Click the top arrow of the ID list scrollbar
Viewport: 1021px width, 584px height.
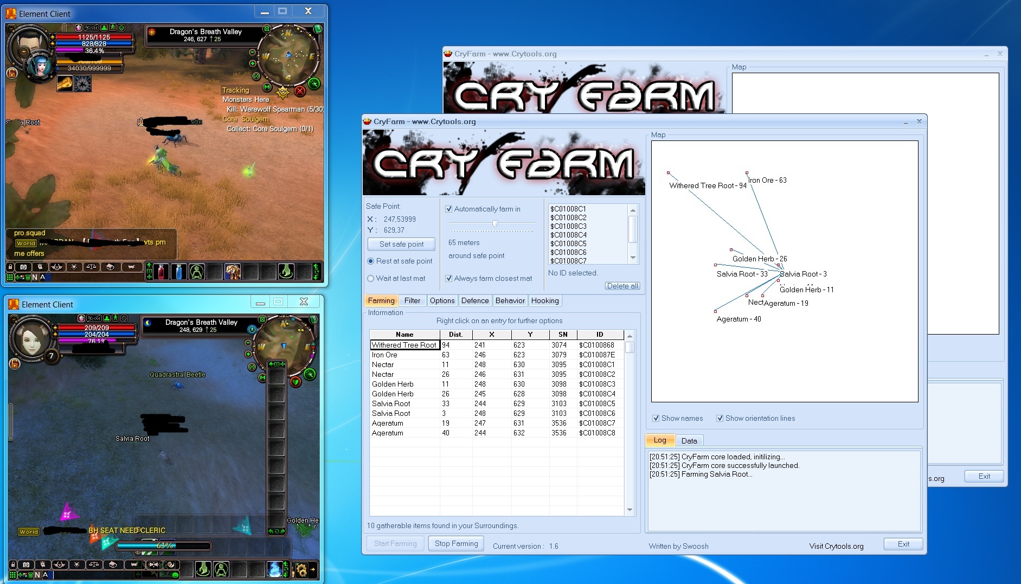point(633,210)
